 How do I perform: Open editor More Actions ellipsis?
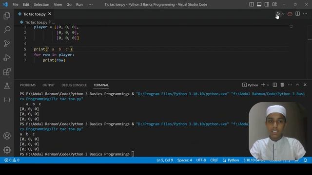pyautogui.click(x=305, y=14)
